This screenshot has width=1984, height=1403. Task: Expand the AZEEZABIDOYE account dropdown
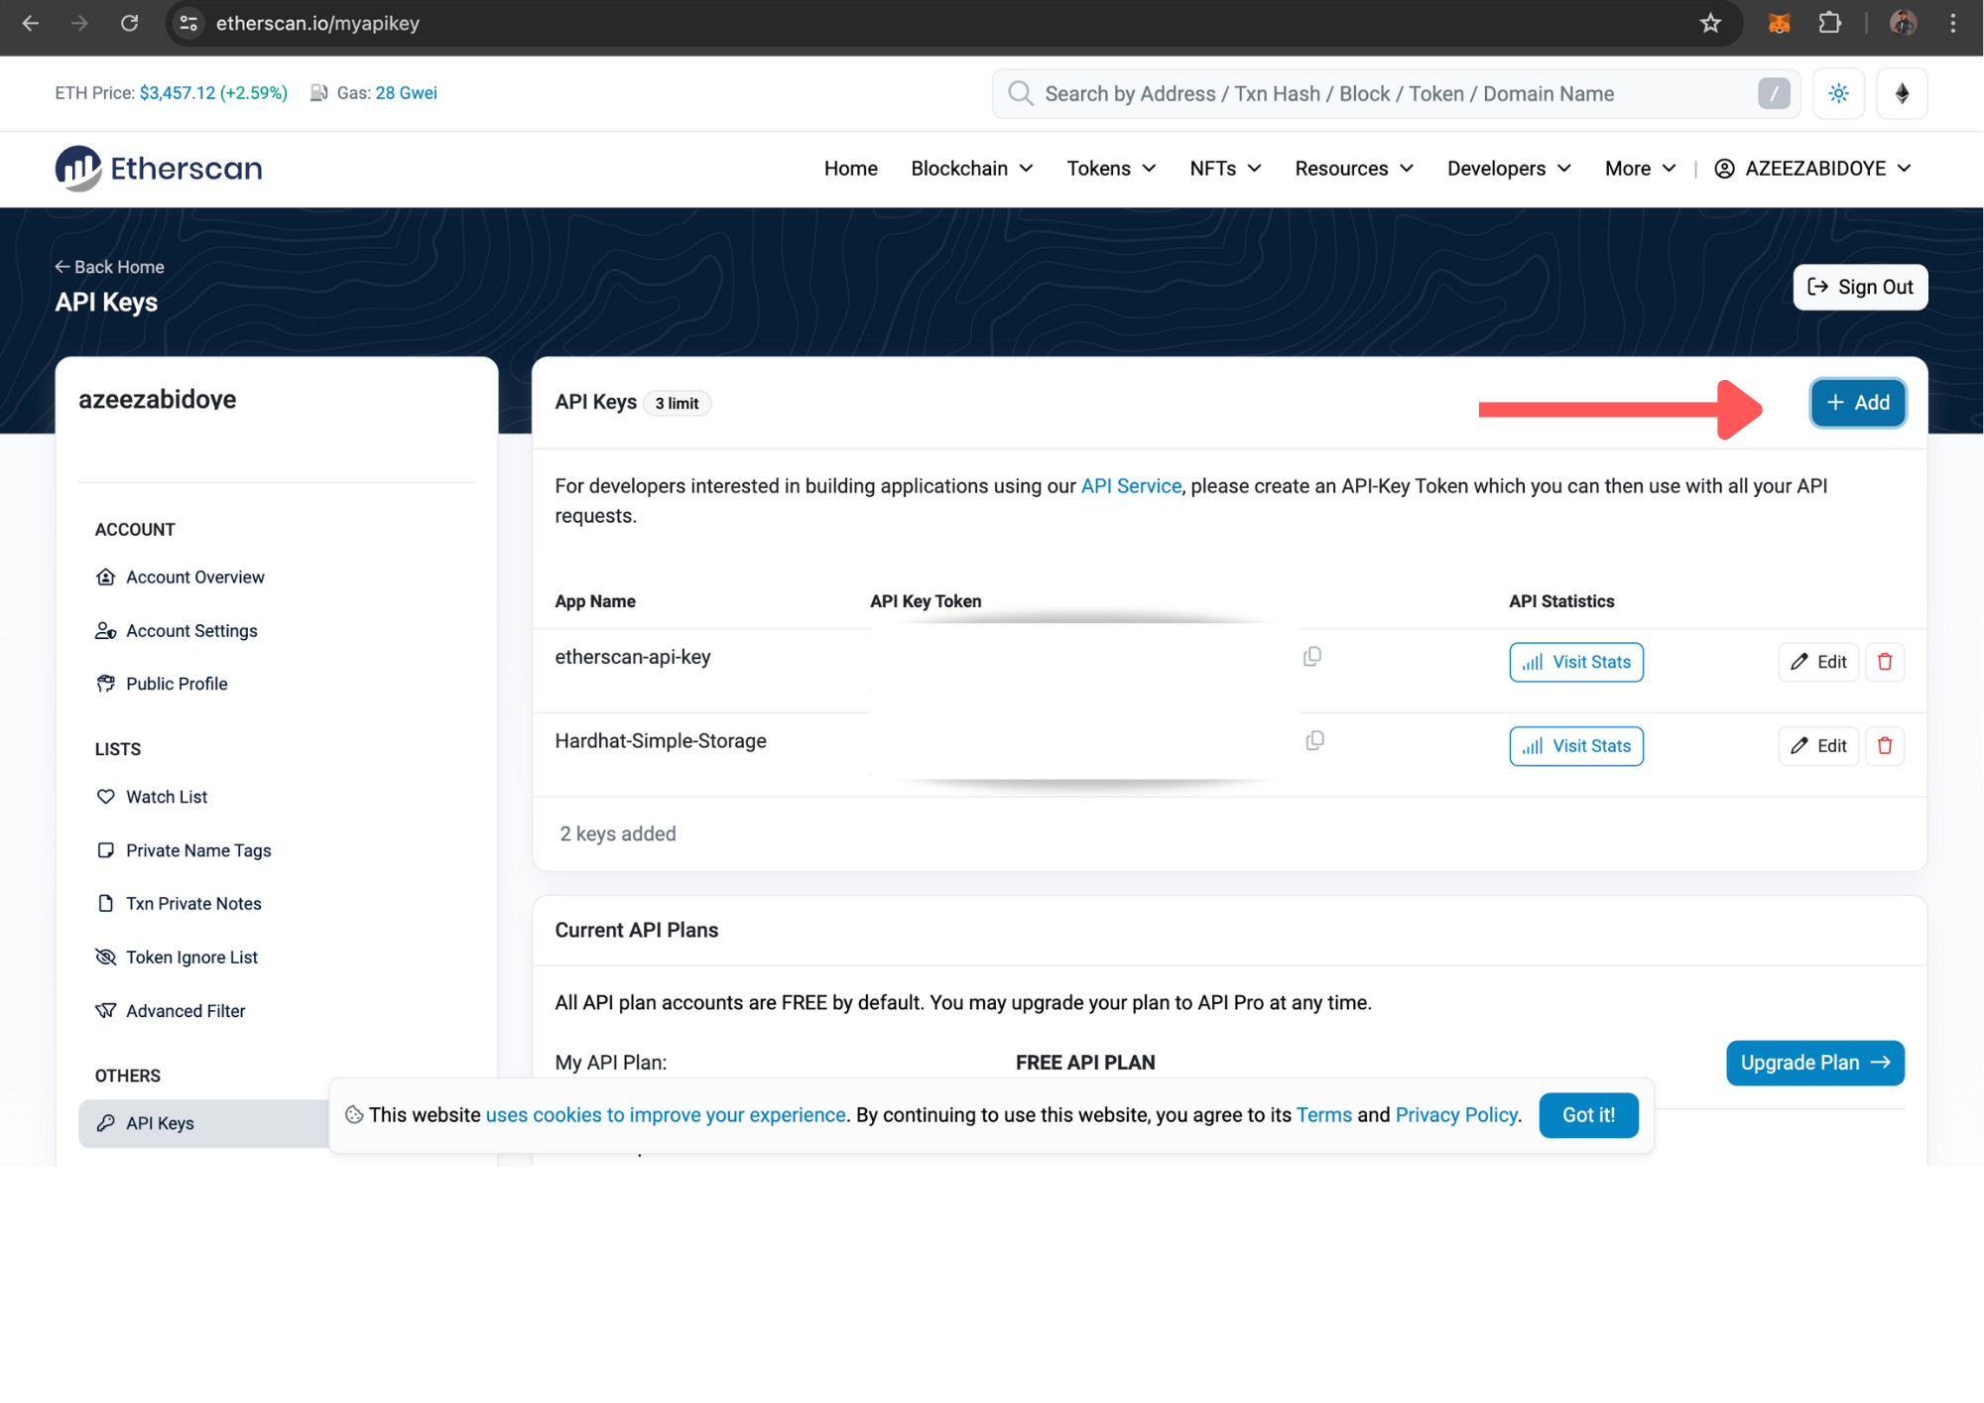click(x=1813, y=168)
